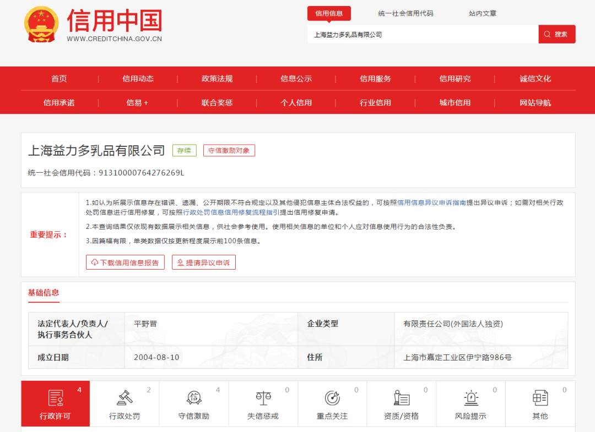This screenshot has height=432, width=595.
Task: Open the 政策法规 menu item
Action: tap(217, 79)
